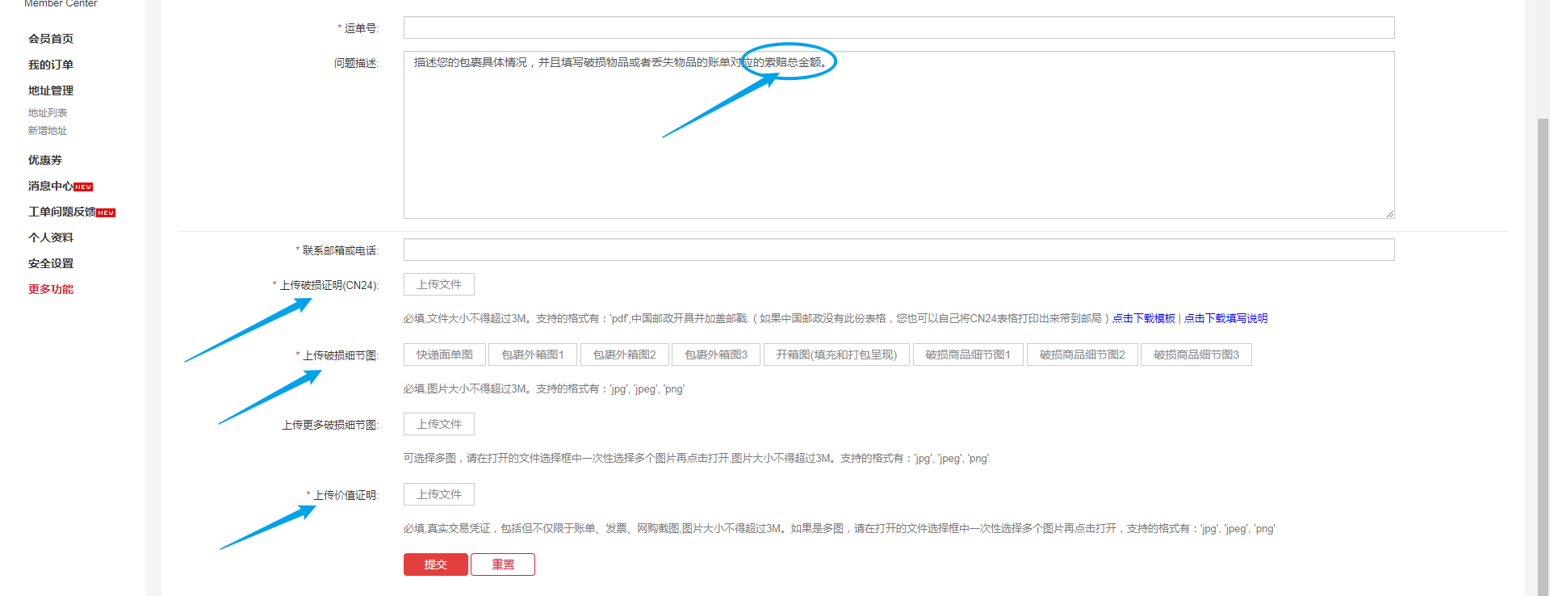Open 我的订单 in the sidebar
This screenshot has height=596, width=1550.
coord(51,65)
